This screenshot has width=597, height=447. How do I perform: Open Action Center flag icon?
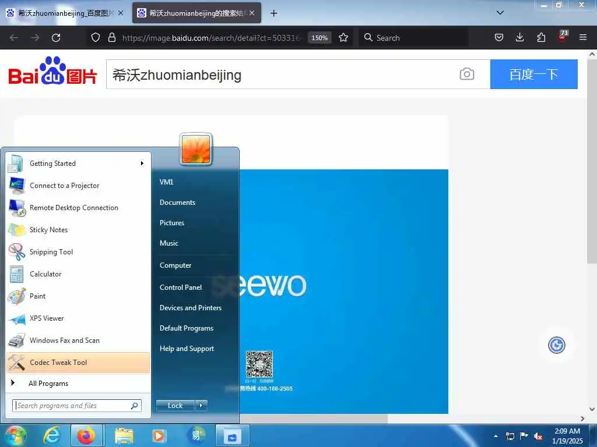click(x=524, y=435)
